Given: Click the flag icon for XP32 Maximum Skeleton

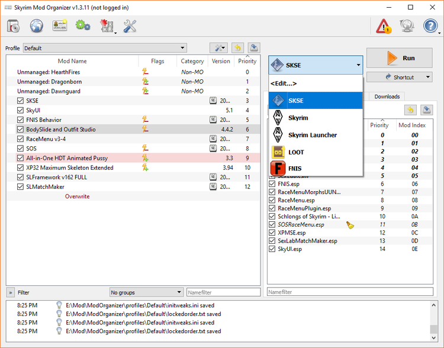Looking at the screenshot, I should click(145, 167).
